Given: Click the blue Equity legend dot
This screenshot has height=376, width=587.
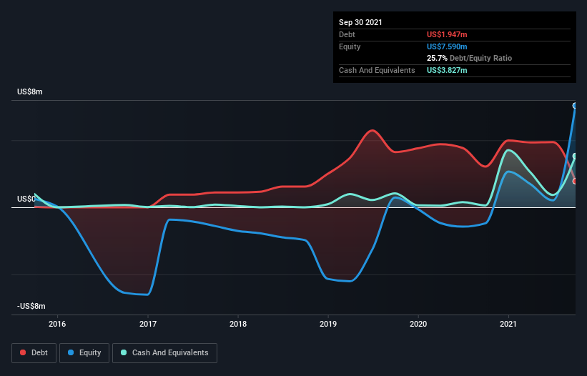Looking at the screenshot, I should [71, 352].
